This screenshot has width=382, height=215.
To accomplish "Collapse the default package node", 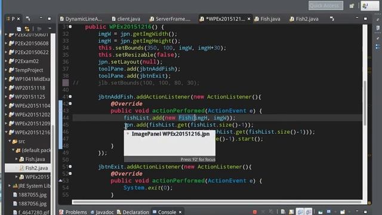I will pyautogui.click(x=13, y=150).
